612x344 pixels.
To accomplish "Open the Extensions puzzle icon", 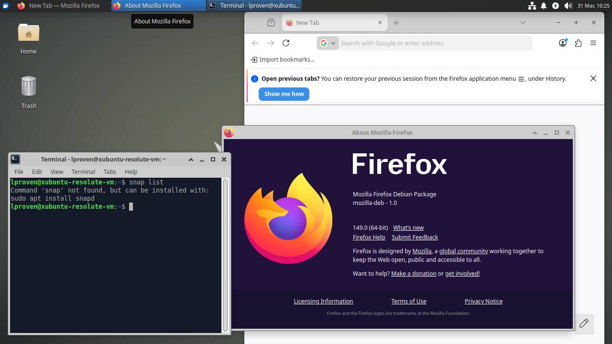I will [578, 43].
